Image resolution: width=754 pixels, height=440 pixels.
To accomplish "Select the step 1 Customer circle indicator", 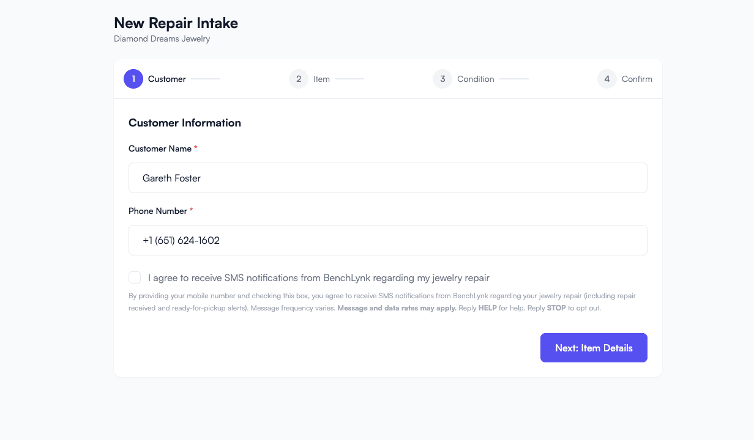I will coord(133,79).
